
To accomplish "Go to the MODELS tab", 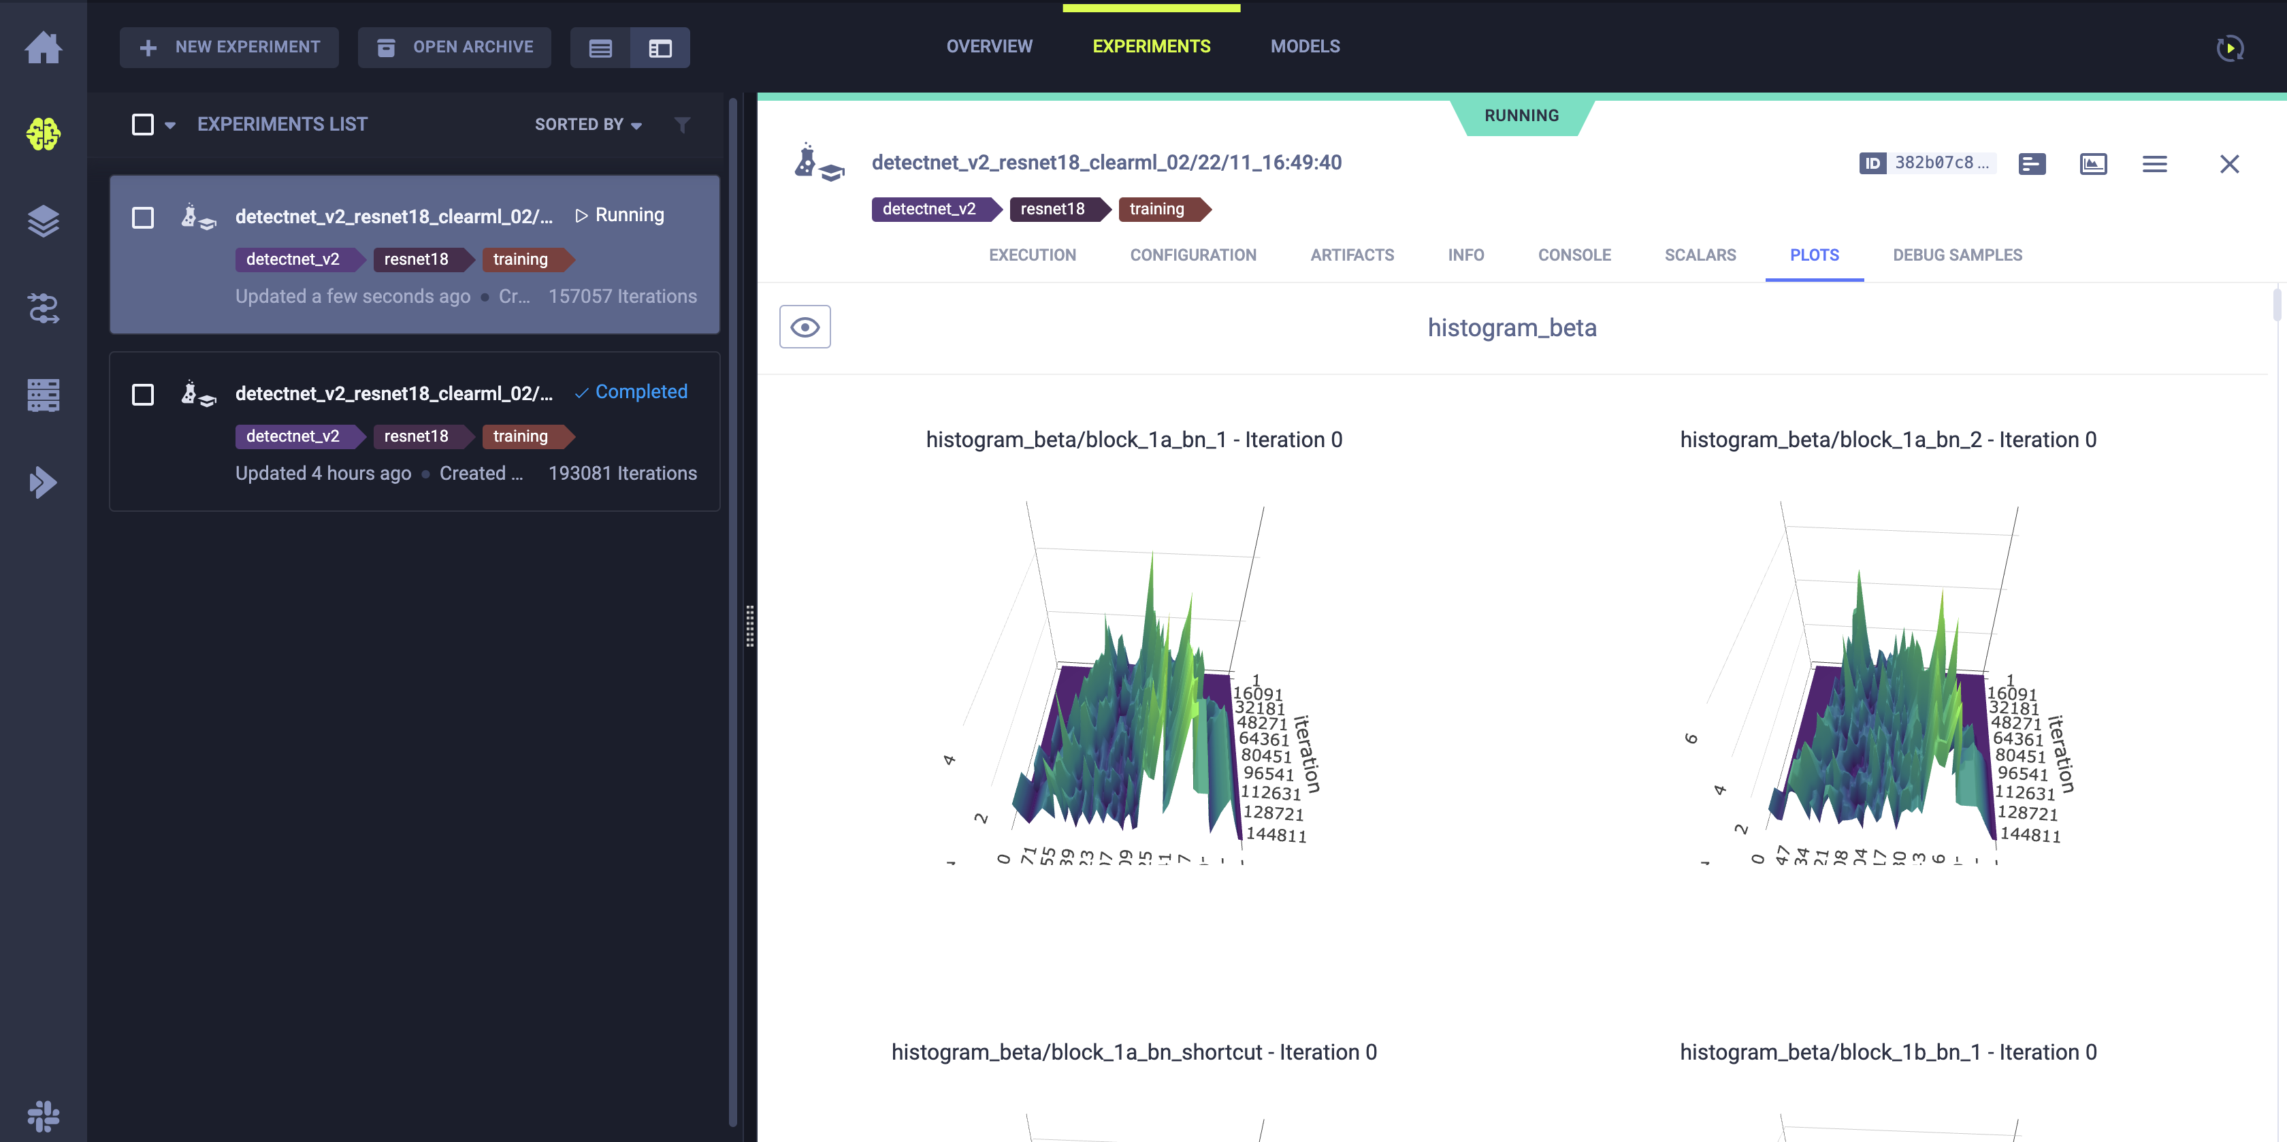I will click(1304, 46).
